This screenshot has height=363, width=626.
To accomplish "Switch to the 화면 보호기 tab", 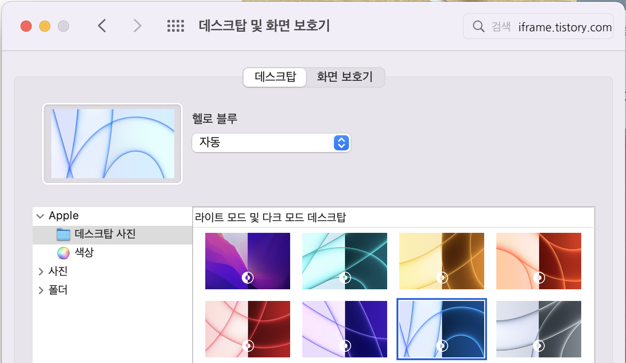I will pos(345,77).
